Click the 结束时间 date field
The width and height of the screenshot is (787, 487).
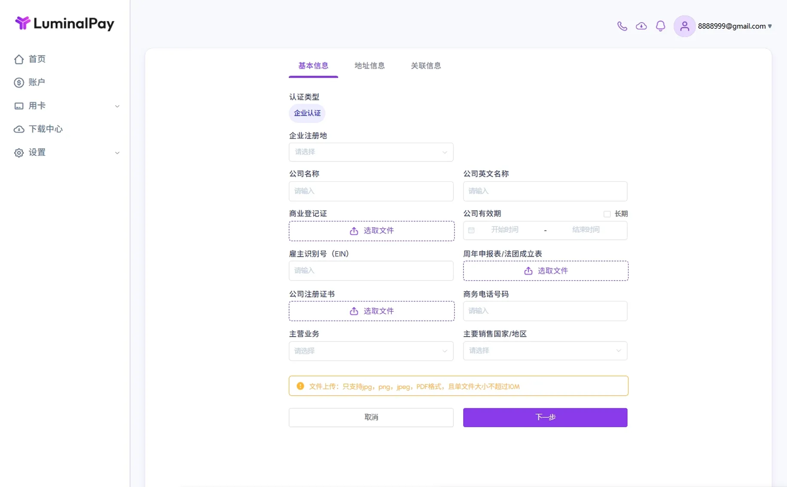[x=586, y=230]
